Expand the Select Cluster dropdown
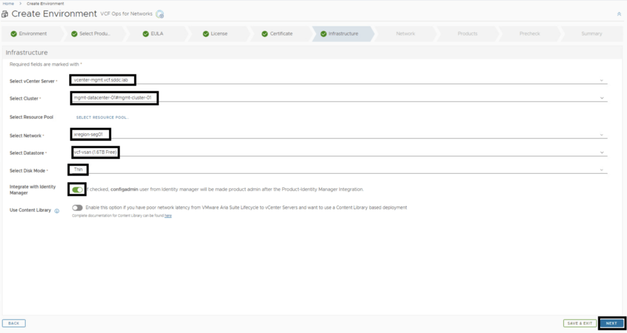 [x=601, y=99]
